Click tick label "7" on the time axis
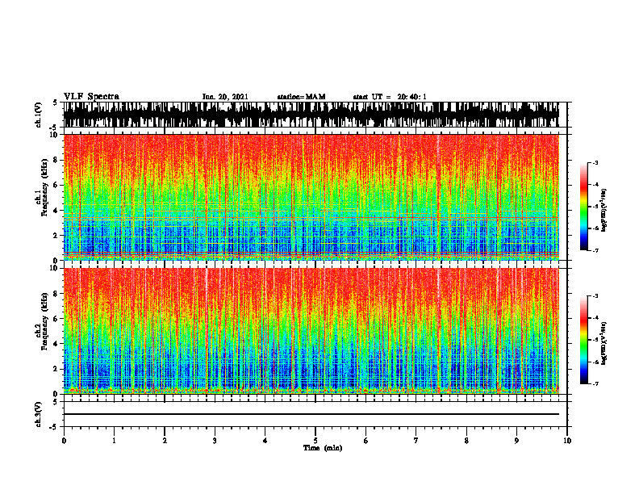Screen dimensions: 639x494 pos(416,441)
